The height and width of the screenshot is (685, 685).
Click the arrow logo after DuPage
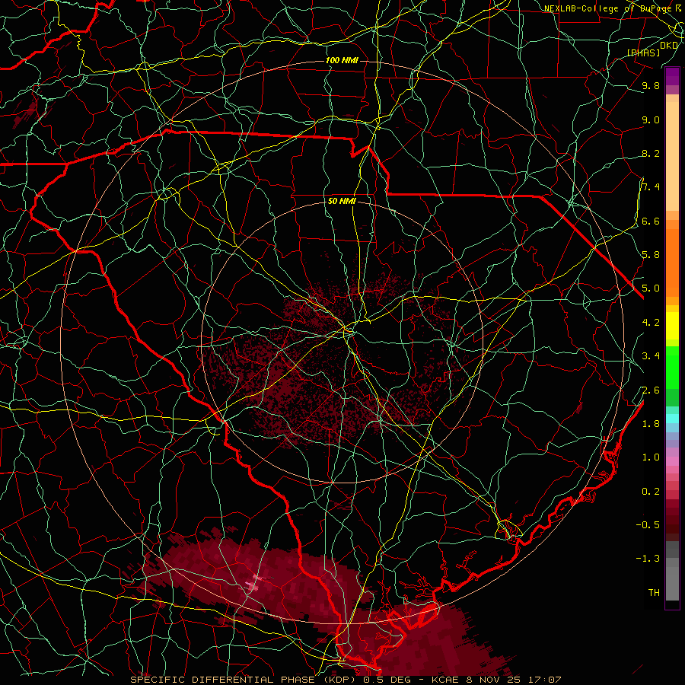tap(677, 8)
